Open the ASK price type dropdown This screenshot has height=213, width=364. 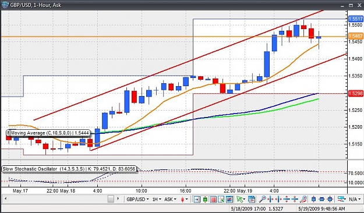(x=170, y=199)
